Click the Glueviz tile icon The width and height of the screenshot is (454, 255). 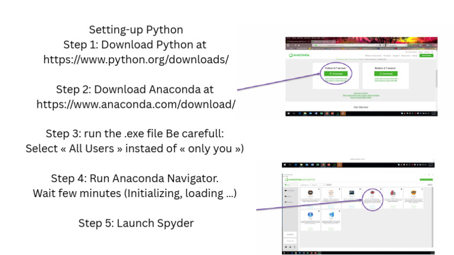[393, 193]
